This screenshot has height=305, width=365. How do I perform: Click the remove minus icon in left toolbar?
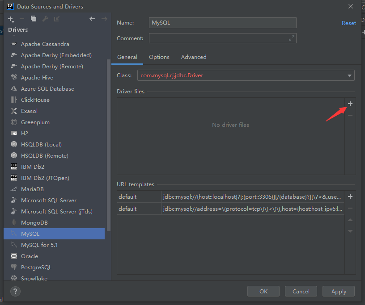pyautogui.click(x=22, y=19)
